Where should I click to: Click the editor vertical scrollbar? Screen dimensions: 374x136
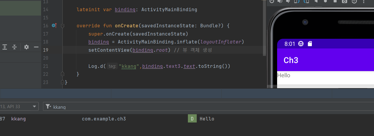coord(264,28)
